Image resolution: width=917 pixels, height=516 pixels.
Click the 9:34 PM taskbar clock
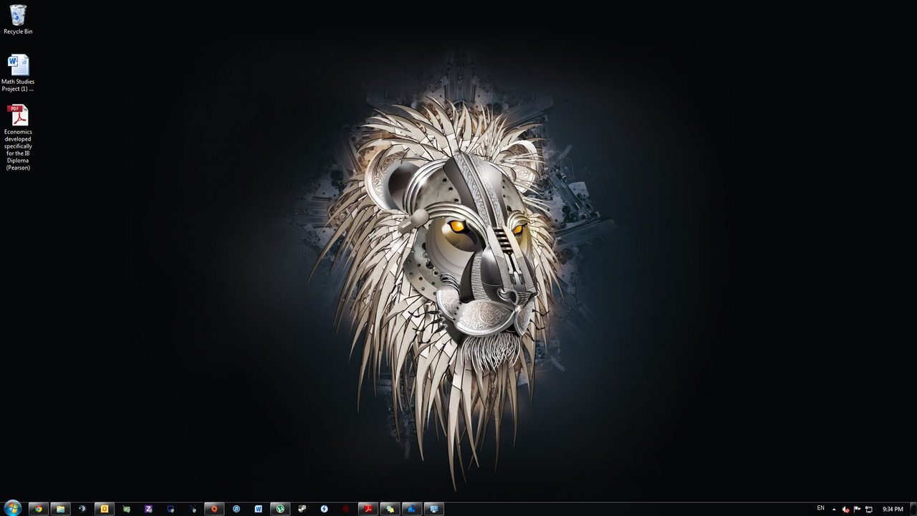click(x=893, y=509)
